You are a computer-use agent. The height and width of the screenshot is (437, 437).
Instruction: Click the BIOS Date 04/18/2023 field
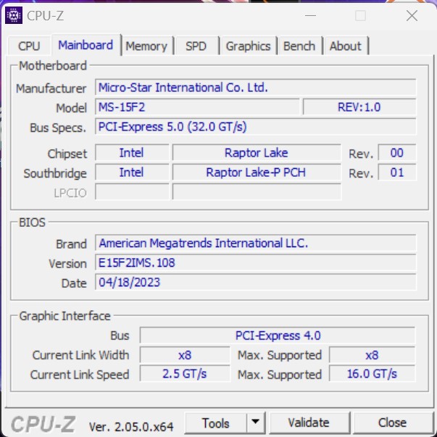pyautogui.click(x=256, y=283)
